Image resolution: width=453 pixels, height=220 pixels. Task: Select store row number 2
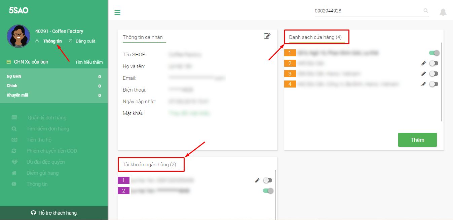362,63
